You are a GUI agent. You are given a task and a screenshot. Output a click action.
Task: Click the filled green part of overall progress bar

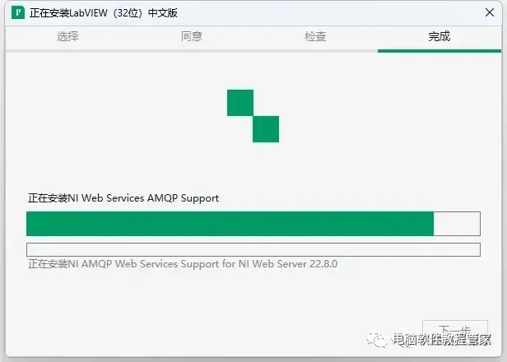[x=230, y=224]
